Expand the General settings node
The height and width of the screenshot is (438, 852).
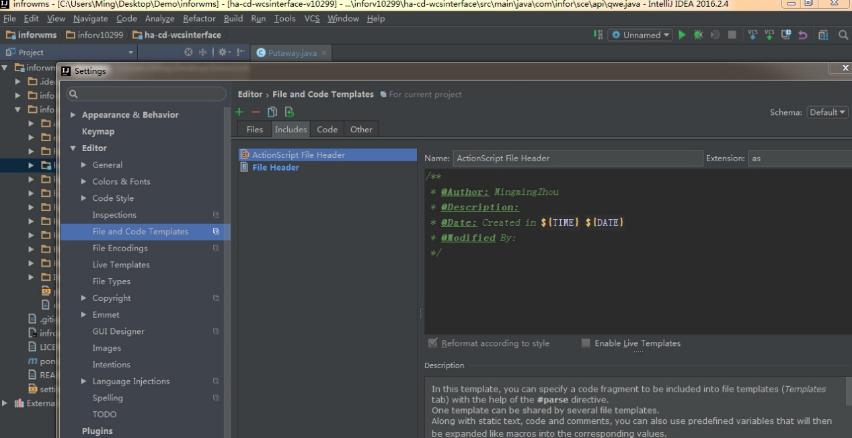tap(84, 165)
